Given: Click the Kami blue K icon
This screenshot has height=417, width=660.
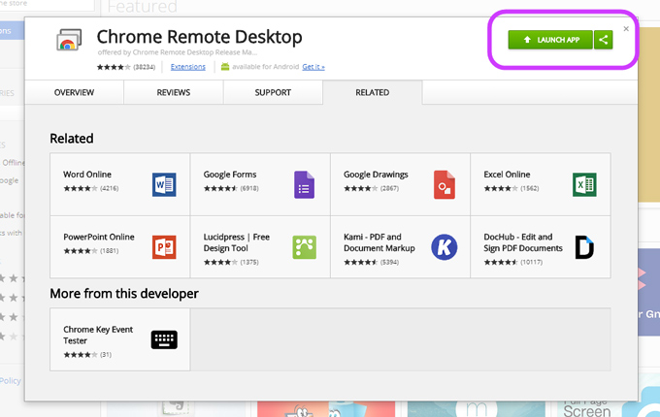Looking at the screenshot, I should coord(445,247).
